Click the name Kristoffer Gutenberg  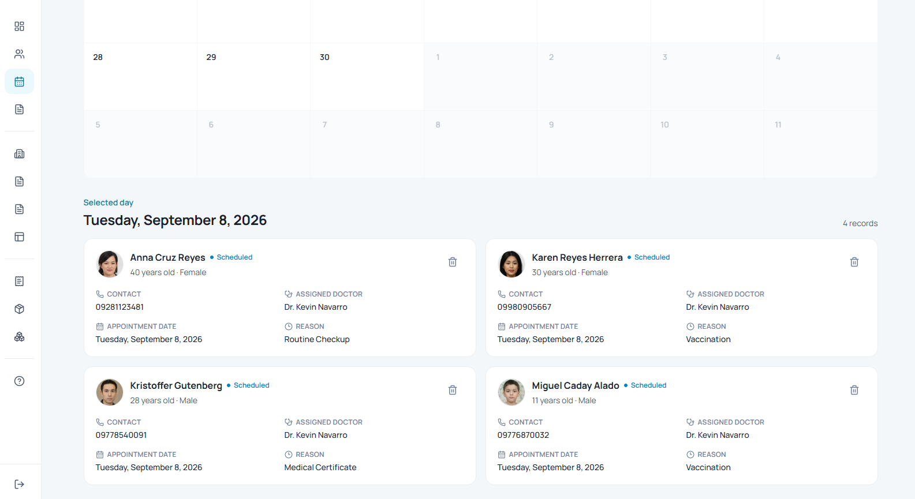(x=176, y=385)
